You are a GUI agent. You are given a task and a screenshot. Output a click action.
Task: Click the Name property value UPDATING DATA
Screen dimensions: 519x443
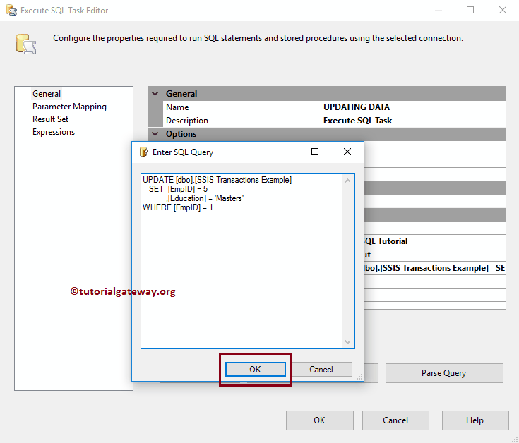413,107
